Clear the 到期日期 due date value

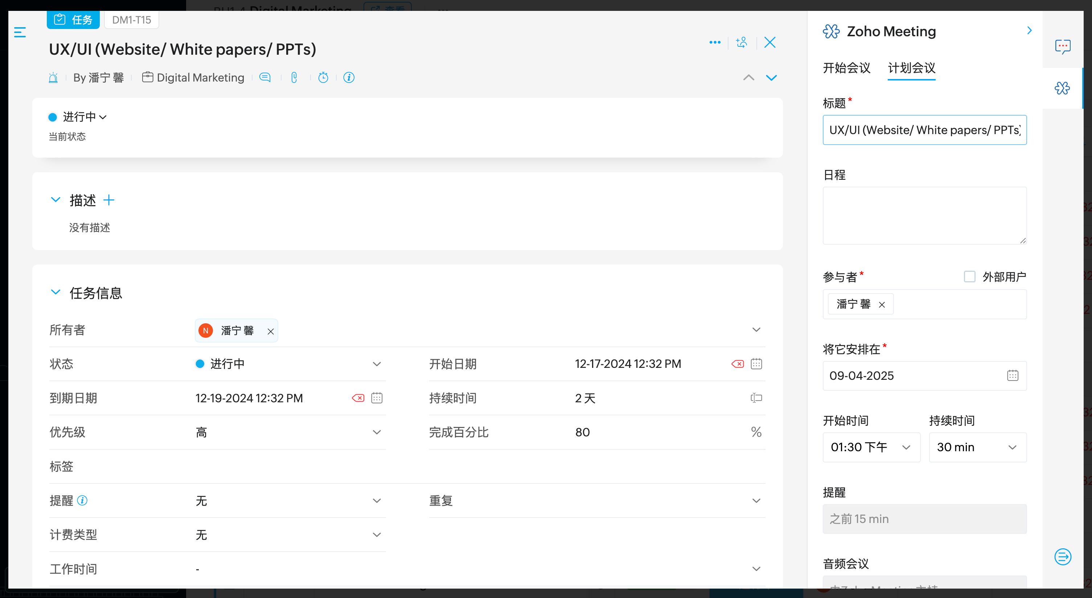[x=358, y=398]
